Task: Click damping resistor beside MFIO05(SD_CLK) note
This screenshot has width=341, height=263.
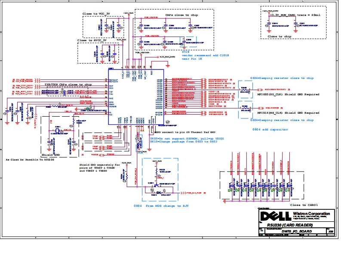Action: 244,90
